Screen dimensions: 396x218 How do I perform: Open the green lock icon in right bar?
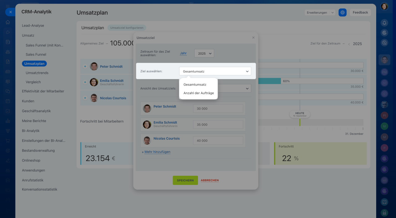coord(385,212)
